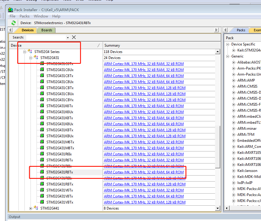Viewport: 261px width, 221px height.
Task: Click the STM32G431R8Tx chip icon
Action: 42,172
